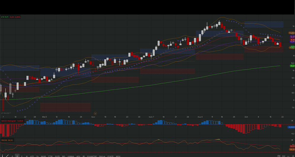Click the Σεπ date label on axis
Image resolution: width=295 pixels, height=157 pixels.
246,117
